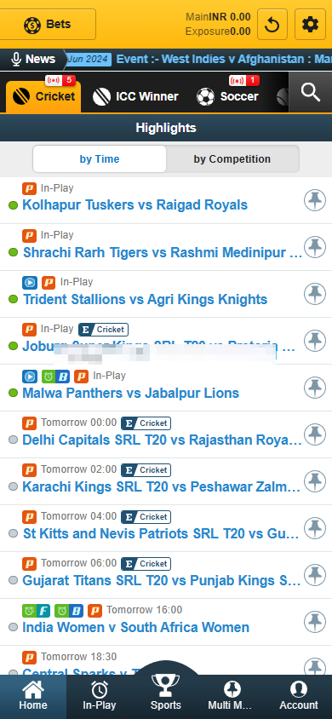Click the refresh balance icon

pyautogui.click(x=272, y=25)
